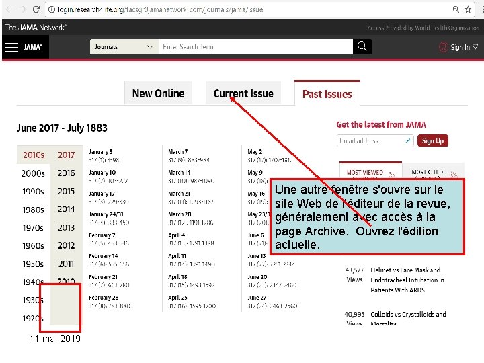The width and height of the screenshot is (484, 363).
Task: Click the red Sign Up button
Action: tap(433, 140)
